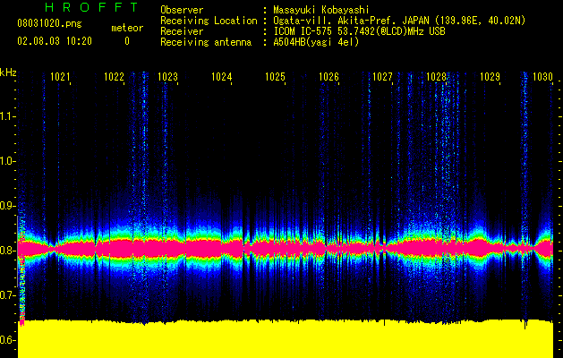Click the 1024 time marker

click(222, 77)
